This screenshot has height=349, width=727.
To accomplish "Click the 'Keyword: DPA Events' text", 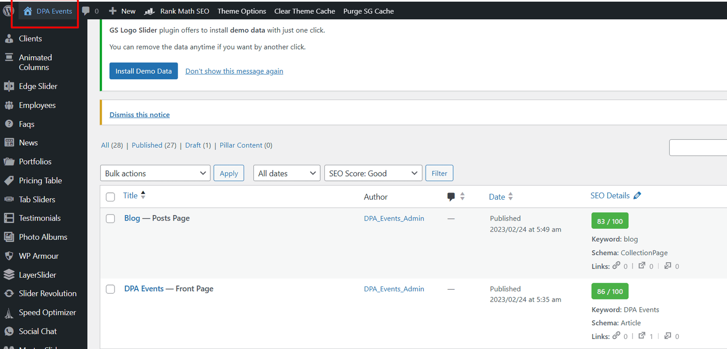I will (625, 310).
